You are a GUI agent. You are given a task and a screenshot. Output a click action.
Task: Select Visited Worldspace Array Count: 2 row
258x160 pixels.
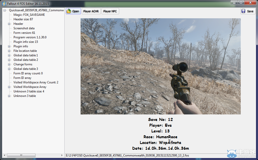(36, 82)
